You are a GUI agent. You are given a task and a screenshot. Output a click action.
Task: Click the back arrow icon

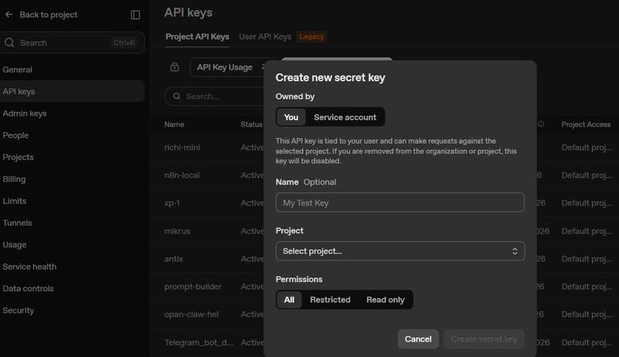[9, 15]
